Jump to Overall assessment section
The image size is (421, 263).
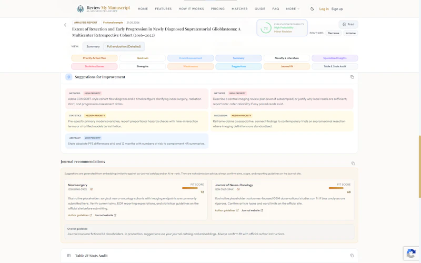pyautogui.click(x=191, y=58)
